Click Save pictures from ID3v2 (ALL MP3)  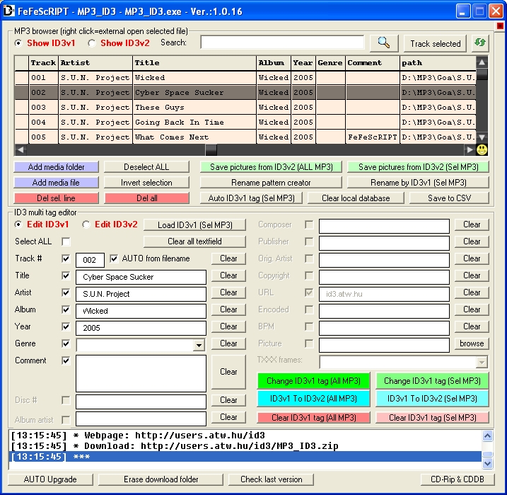[x=272, y=167]
